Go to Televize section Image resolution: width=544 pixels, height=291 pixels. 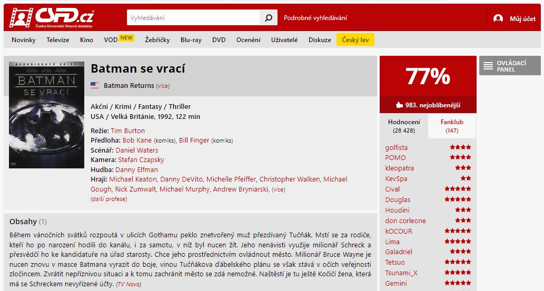click(x=57, y=40)
